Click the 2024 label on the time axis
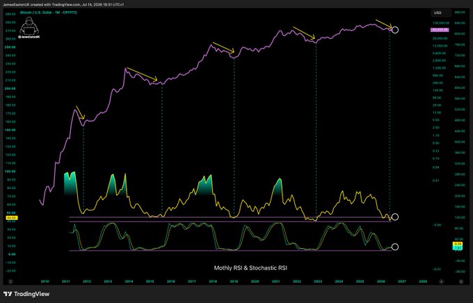The width and height of the screenshot is (473, 303). 339,281
